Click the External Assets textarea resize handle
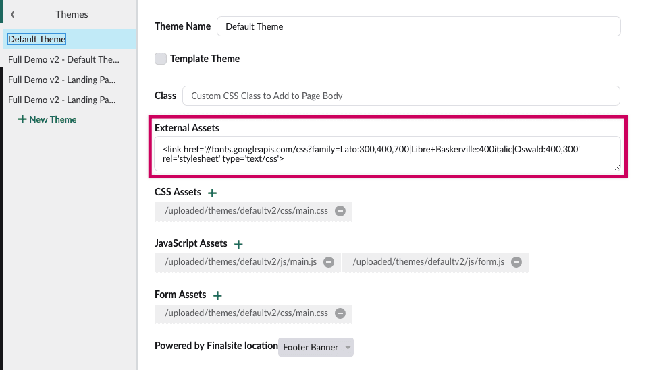The height and width of the screenshot is (370, 665). point(617,167)
